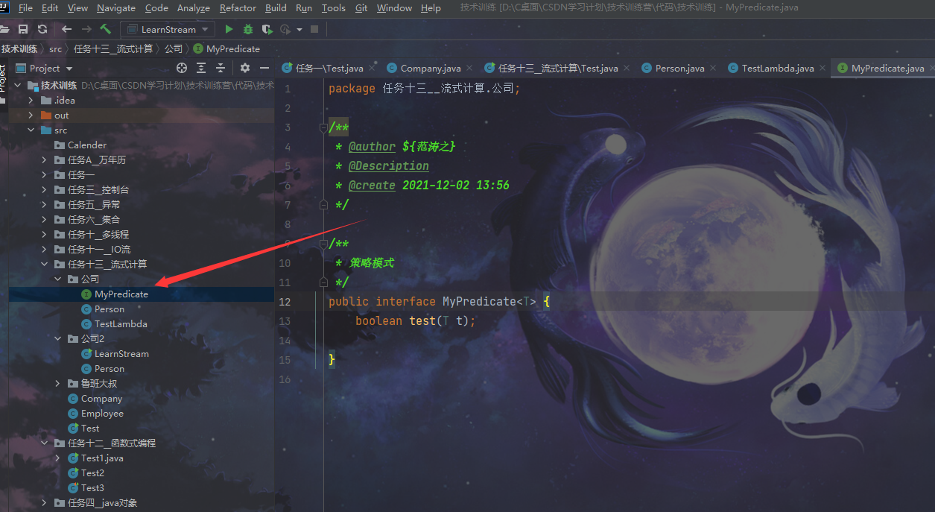Switch to the Person.java tab
The image size is (935, 512).
(679, 69)
